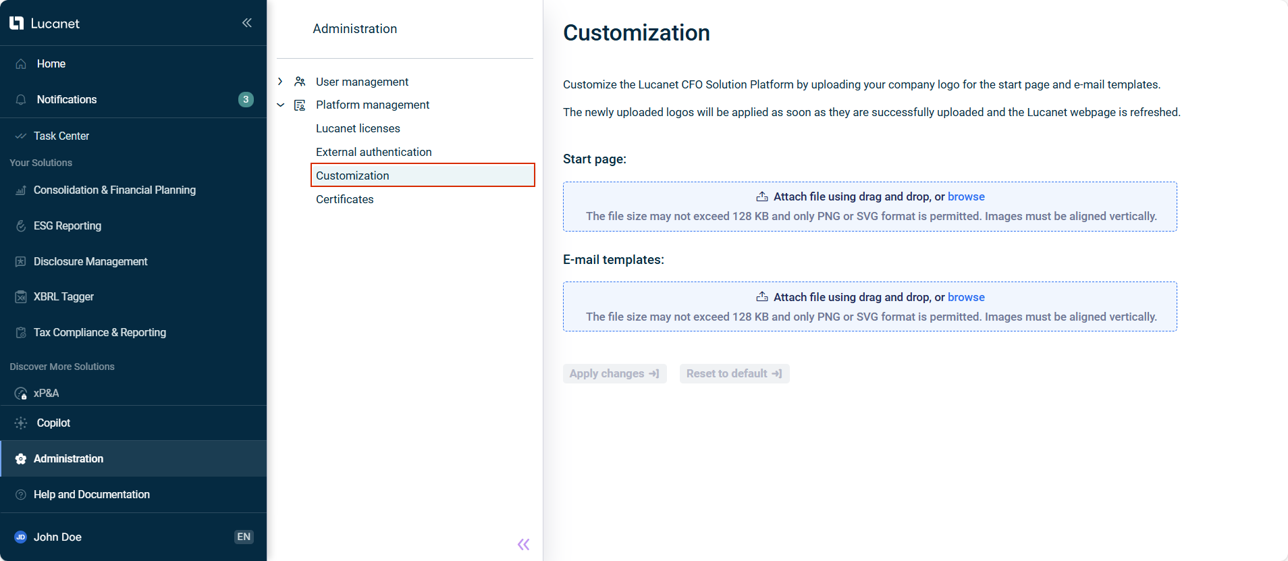This screenshot has height=561, width=1288.
Task: Collapse Administration panel with purple chevrons
Action: click(x=524, y=544)
